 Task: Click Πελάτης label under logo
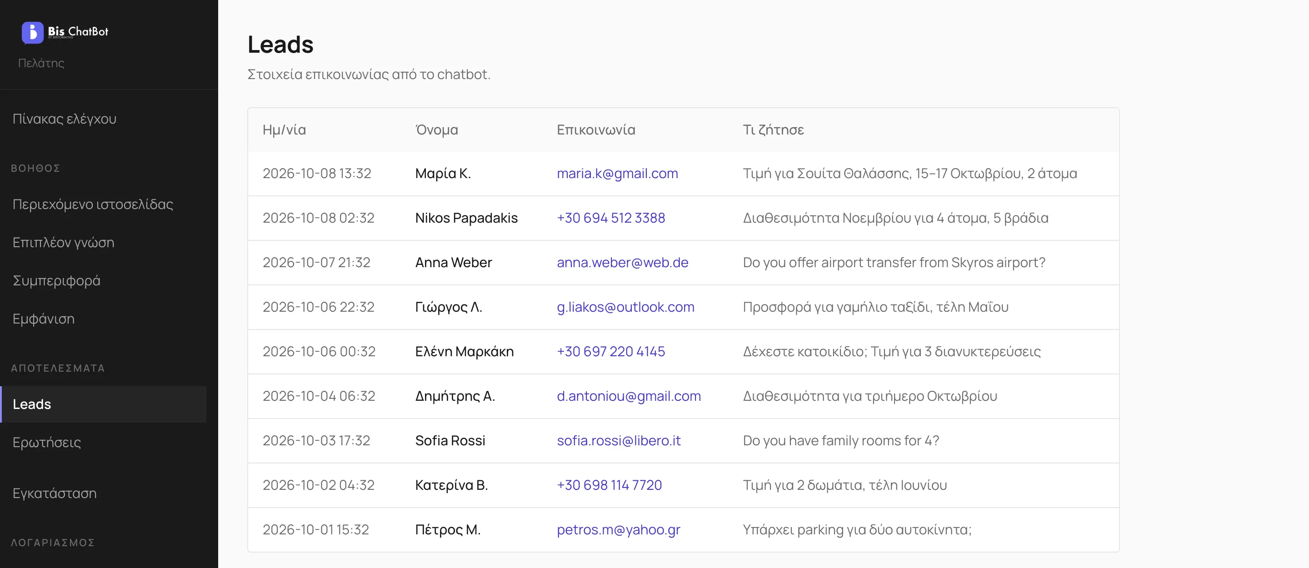41,63
